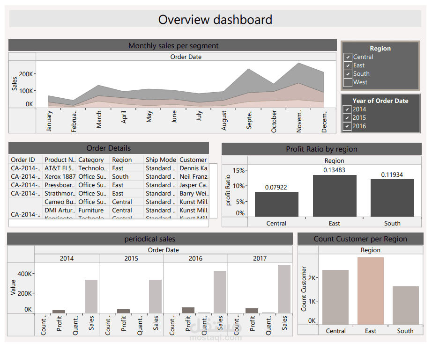Uncheck the 2016 year filter
This screenshot has height=349, width=432.
click(x=347, y=126)
